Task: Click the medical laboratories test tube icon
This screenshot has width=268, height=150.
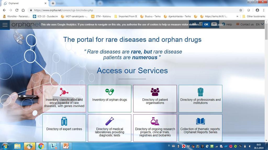Action: click(110, 121)
